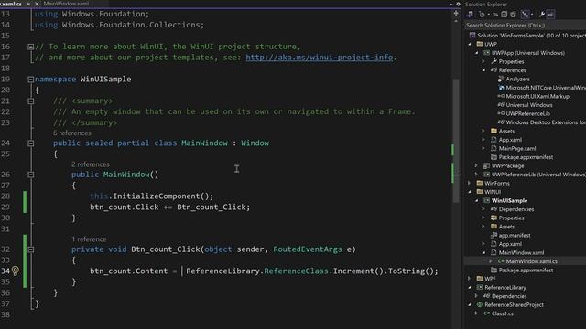Click the editor settings gear icon
Viewport: 586px width, 329px height.
458,4
